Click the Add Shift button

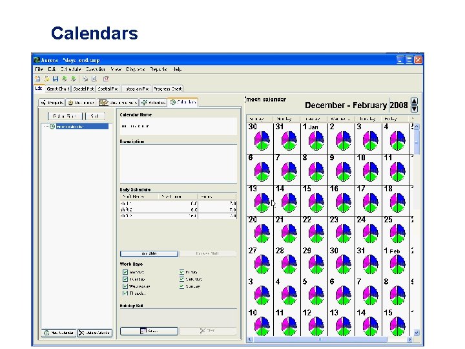point(149,254)
